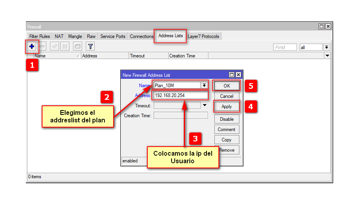Click the checkmark enable toolbar icon
Viewport: 355px width, 204px height.
coord(55,47)
